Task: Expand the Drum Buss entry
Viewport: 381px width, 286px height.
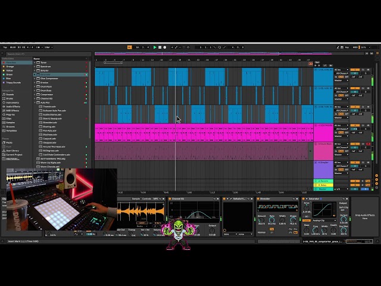Action: (x=35, y=91)
